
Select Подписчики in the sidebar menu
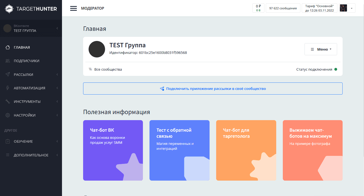coord(27,61)
